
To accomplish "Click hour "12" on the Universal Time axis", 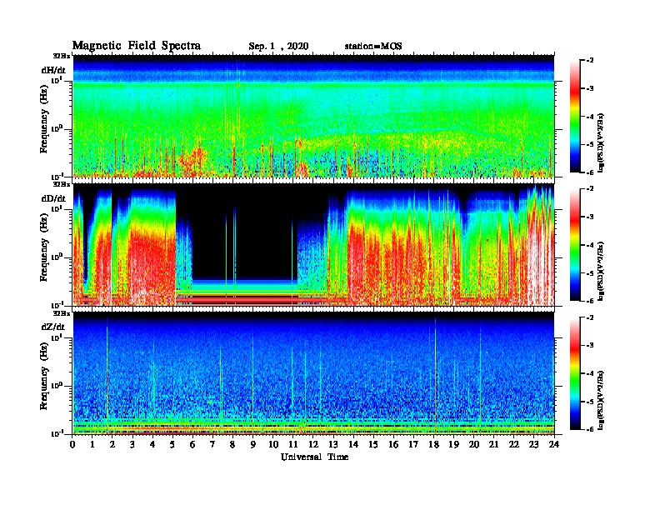I will [x=313, y=444].
